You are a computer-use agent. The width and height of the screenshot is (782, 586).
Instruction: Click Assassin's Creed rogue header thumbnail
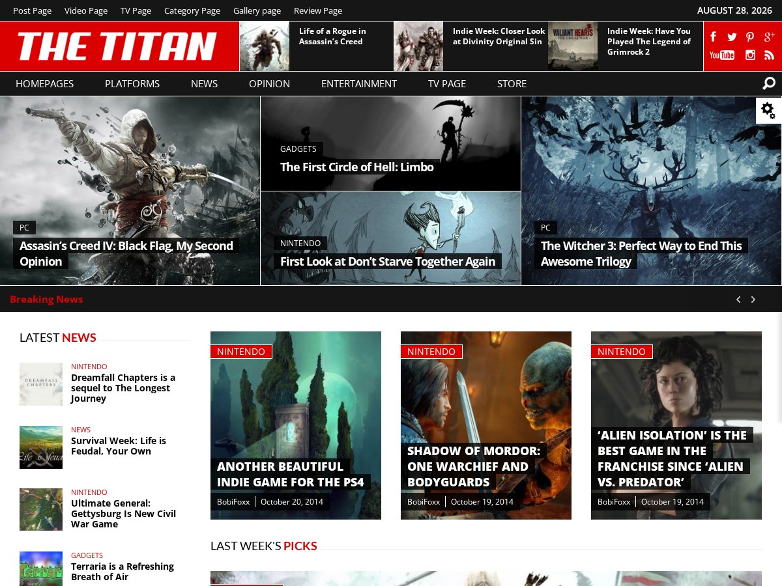265,46
